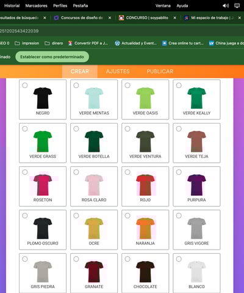244x293 pixels.
Task: Click the PLOMO OSCURO t-shirt image
Action: 43,228
